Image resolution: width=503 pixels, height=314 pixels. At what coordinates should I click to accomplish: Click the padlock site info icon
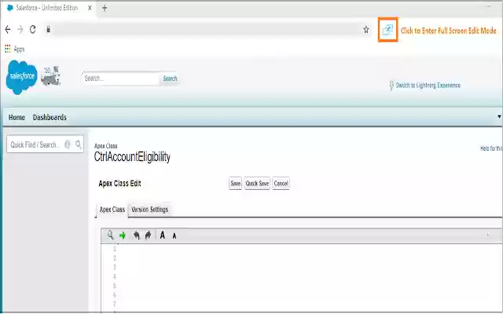click(49, 30)
